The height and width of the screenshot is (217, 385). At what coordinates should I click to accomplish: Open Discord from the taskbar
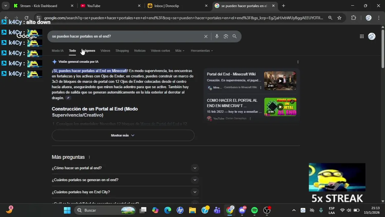pos(242,210)
